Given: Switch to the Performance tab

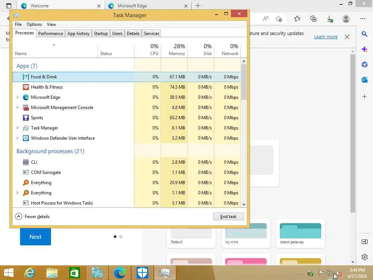Looking at the screenshot, I should click(51, 34).
